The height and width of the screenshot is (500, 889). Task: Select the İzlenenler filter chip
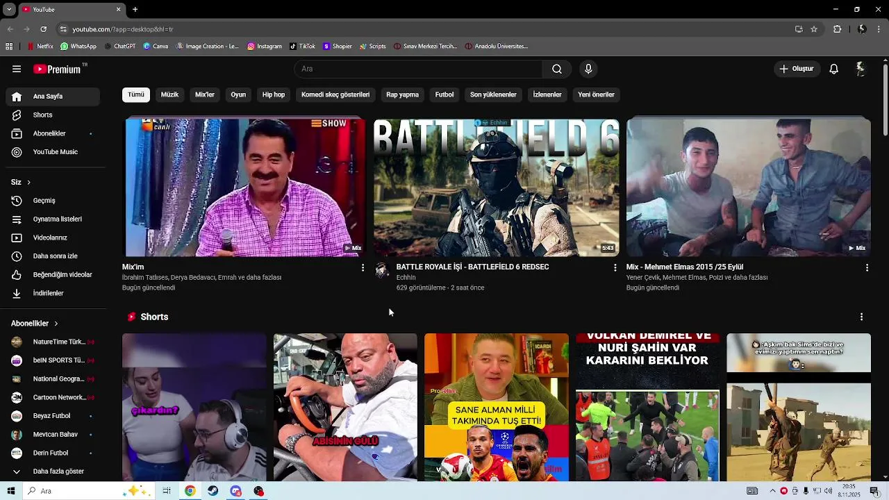coord(547,94)
